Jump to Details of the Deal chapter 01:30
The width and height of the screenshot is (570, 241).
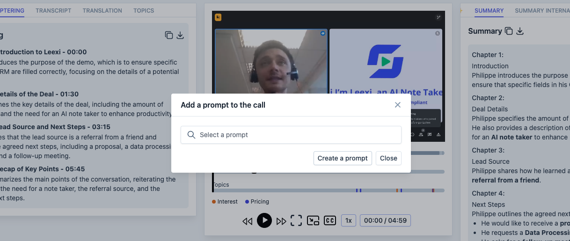39,94
